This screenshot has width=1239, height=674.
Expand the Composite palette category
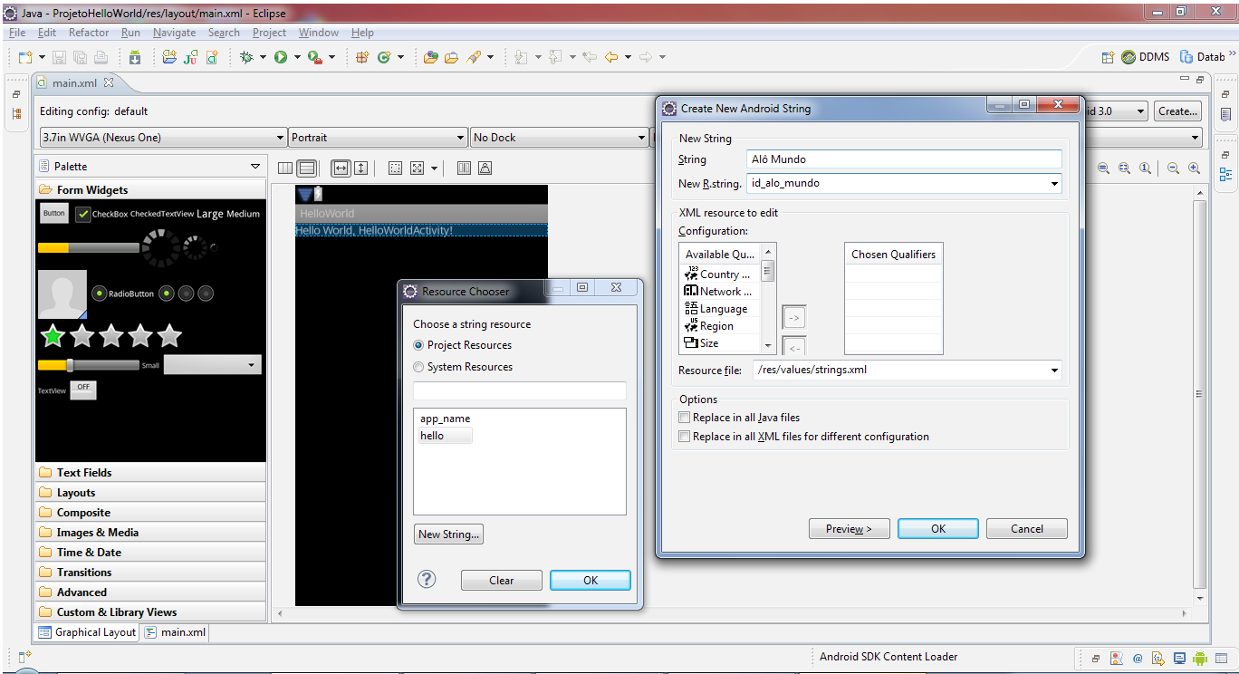click(x=151, y=512)
